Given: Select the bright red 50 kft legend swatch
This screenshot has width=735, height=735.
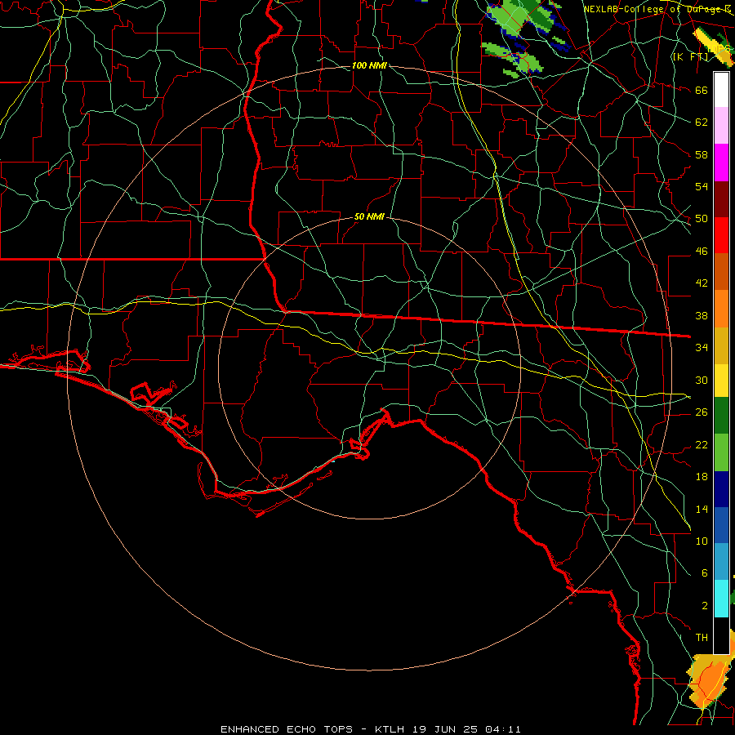Looking at the screenshot, I should coord(721,235).
